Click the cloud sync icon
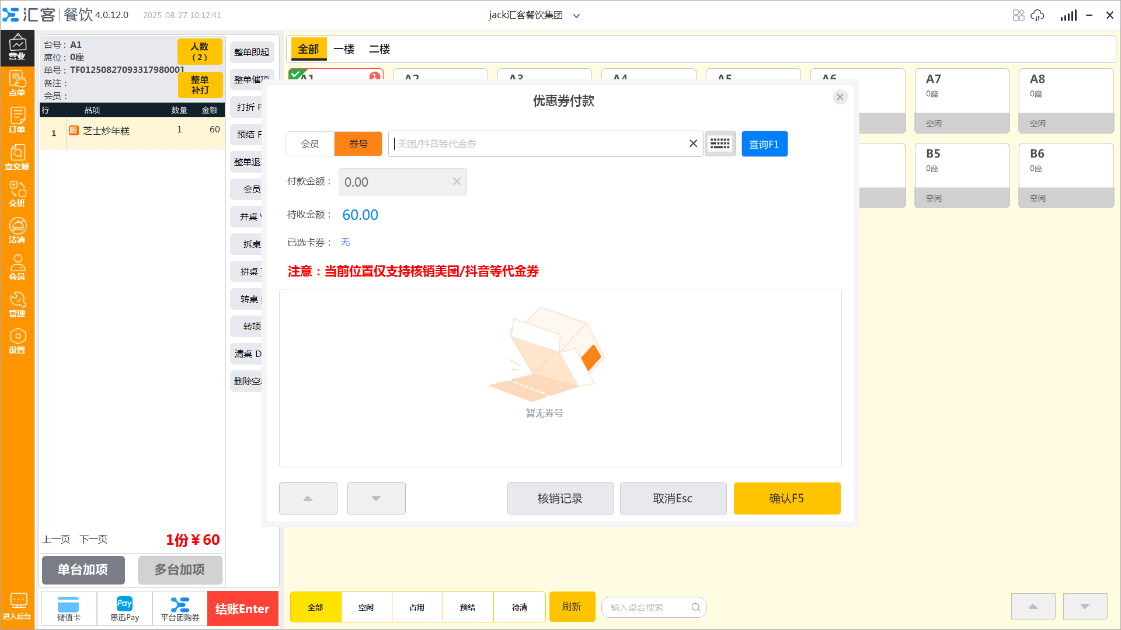This screenshot has width=1121, height=630. pyautogui.click(x=1038, y=15)
